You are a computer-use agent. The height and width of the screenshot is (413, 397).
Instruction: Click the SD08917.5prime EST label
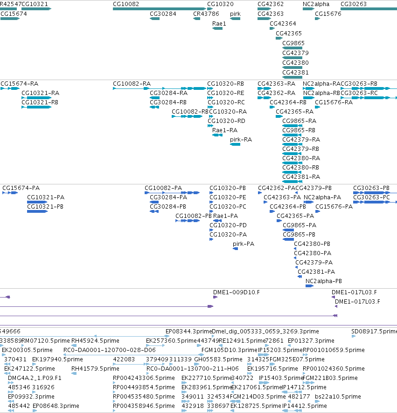click(x=374, y=332)
